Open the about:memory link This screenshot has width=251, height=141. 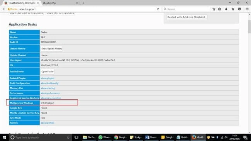[48, 88]
